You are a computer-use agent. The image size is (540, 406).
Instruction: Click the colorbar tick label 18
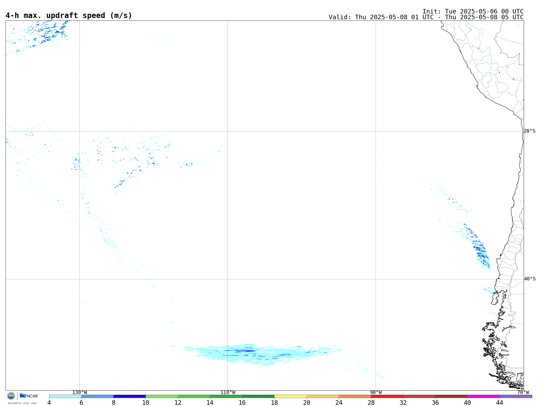pos(274,403)
